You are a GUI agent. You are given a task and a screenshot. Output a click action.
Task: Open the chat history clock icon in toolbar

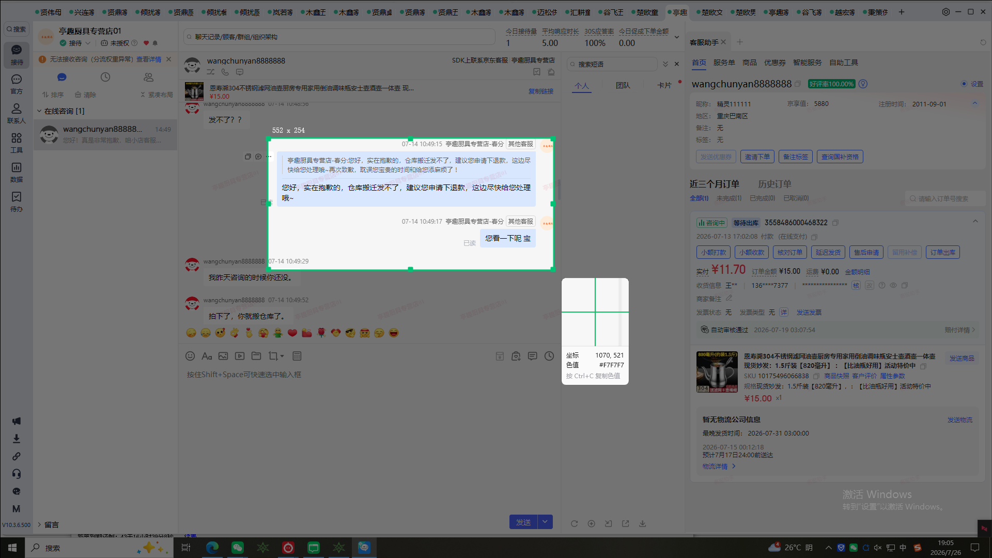coord(549,356)
